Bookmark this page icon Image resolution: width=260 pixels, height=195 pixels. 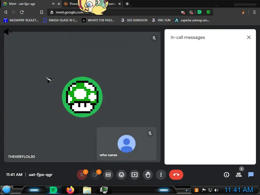click(42, 12)
